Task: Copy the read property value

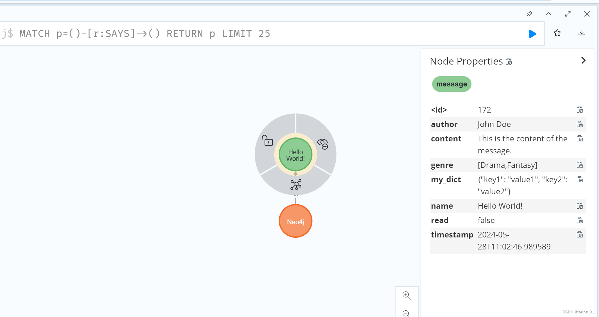Action: pyautogui.click(x=580, y=220)
